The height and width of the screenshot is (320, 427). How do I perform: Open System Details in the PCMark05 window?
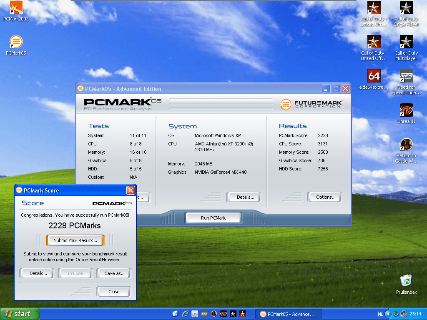point(244,197)
